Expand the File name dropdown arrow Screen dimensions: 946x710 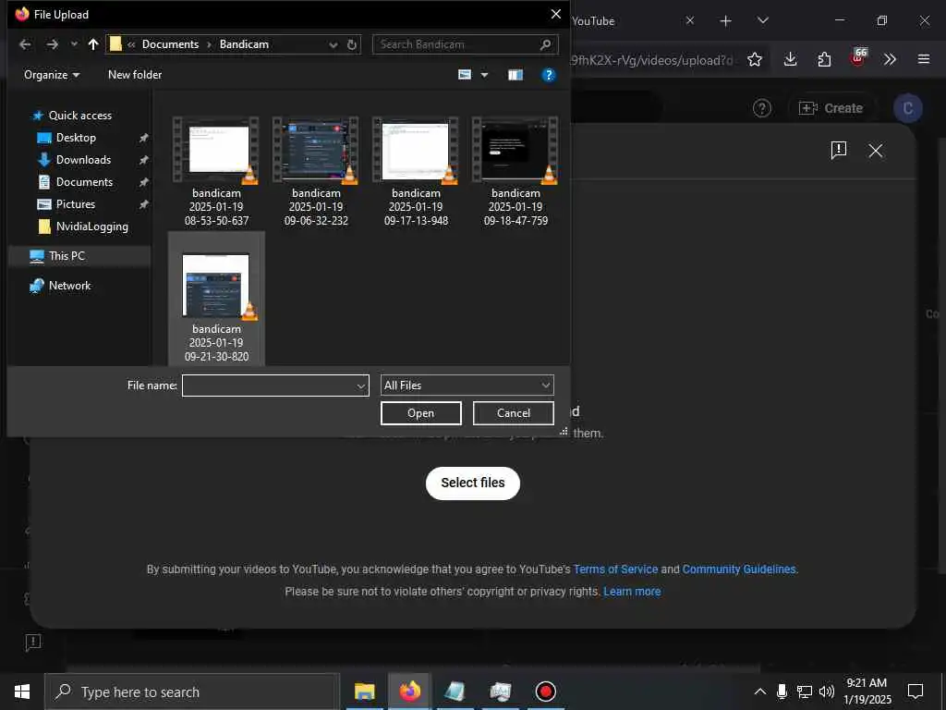pyautogui.click(x=361, y=386)
